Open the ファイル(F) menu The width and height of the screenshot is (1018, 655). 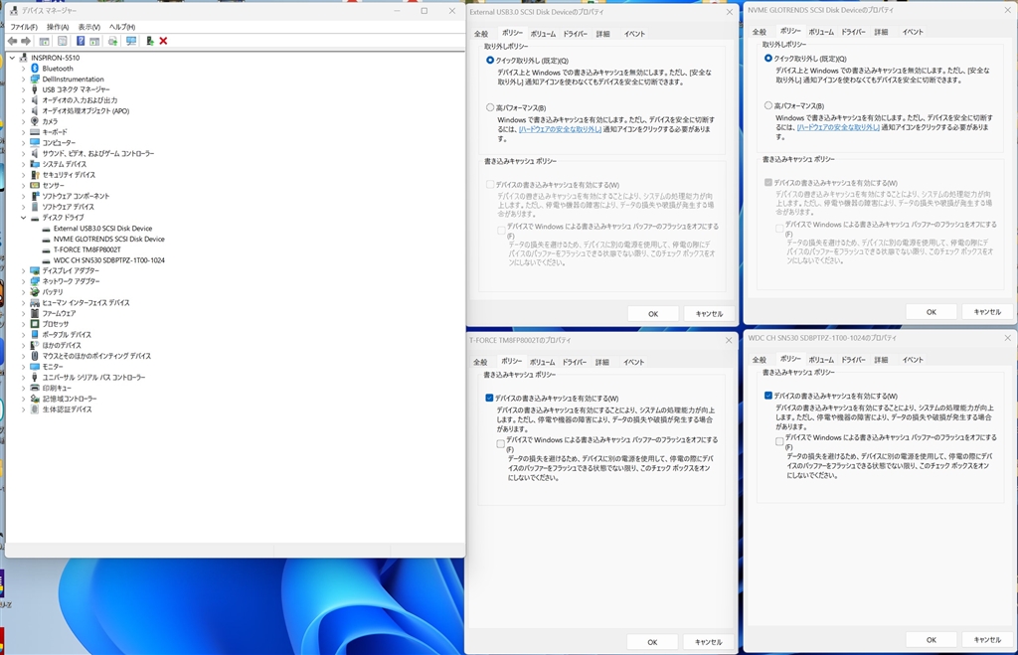coord(24,27)
